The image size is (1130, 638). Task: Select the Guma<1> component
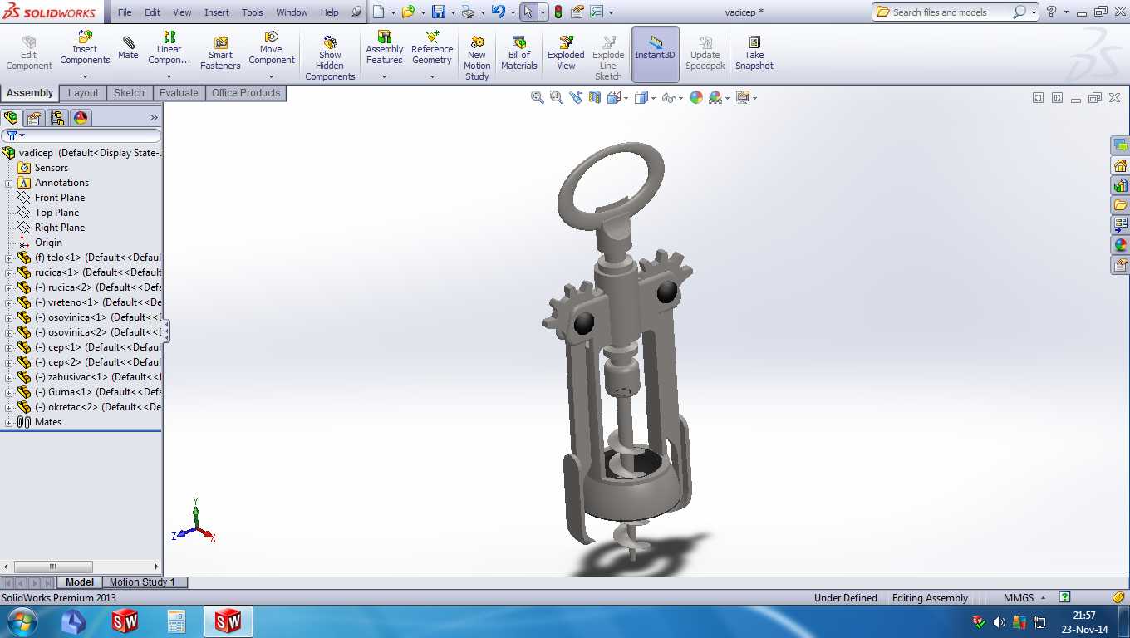pos(90,392)
